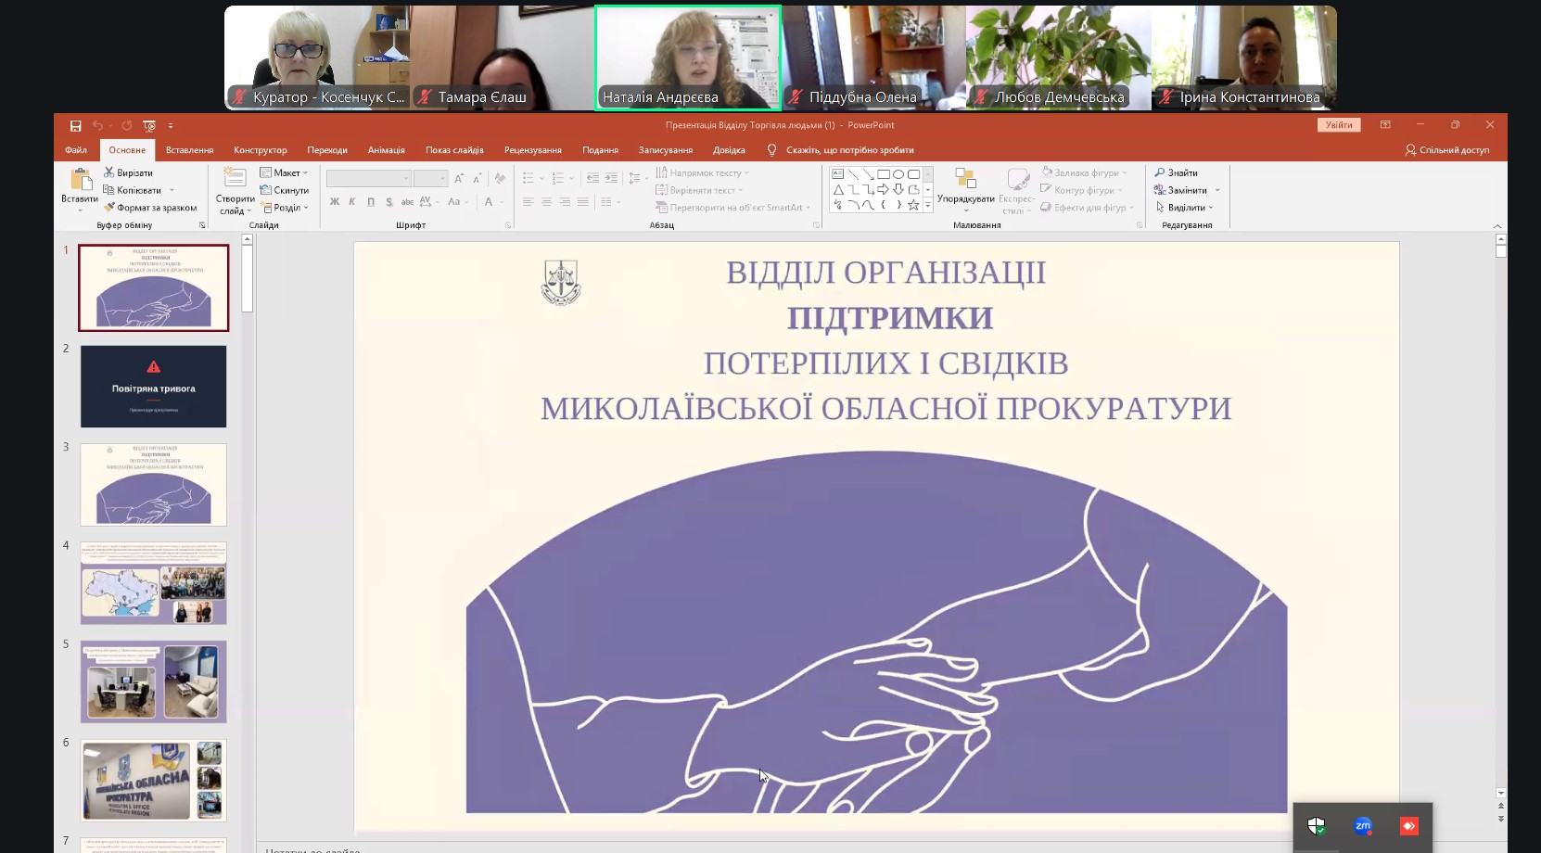Toggle bold Ж formatting
The width and height of the screenshot is (1541, 853).
[335, 201]
